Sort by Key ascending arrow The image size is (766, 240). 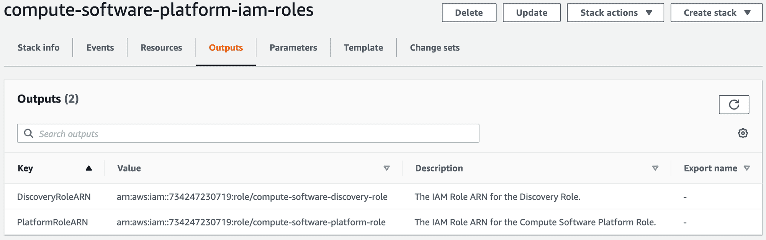tap(88, 168)
